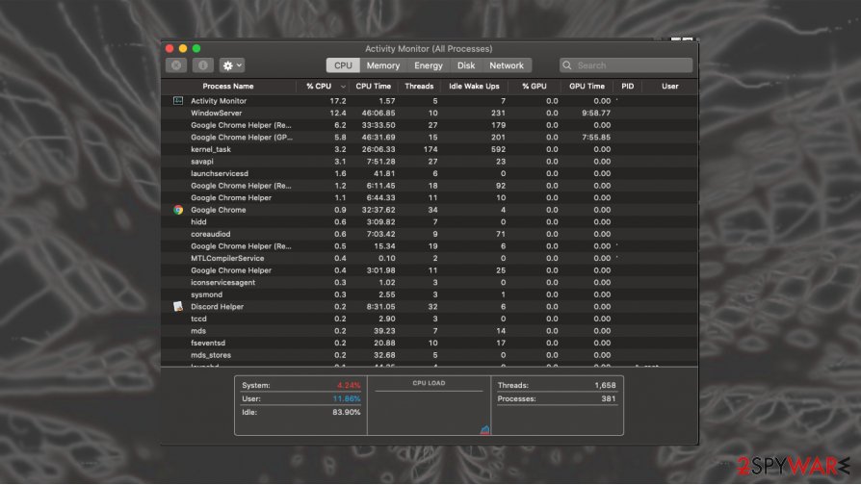The height and width of the screenshot is (485, 861).
Task: Sort by Threads column header
Action: pyautogui.click(x=419, y=87)
